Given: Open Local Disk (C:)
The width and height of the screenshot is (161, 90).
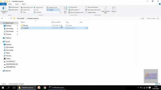Looking at the screenshot, I should pos(11,61).
